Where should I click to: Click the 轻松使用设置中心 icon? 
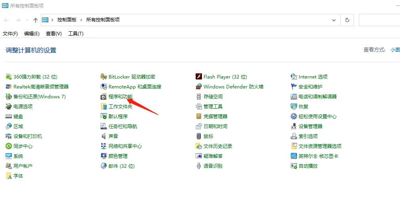pos(294,116)
